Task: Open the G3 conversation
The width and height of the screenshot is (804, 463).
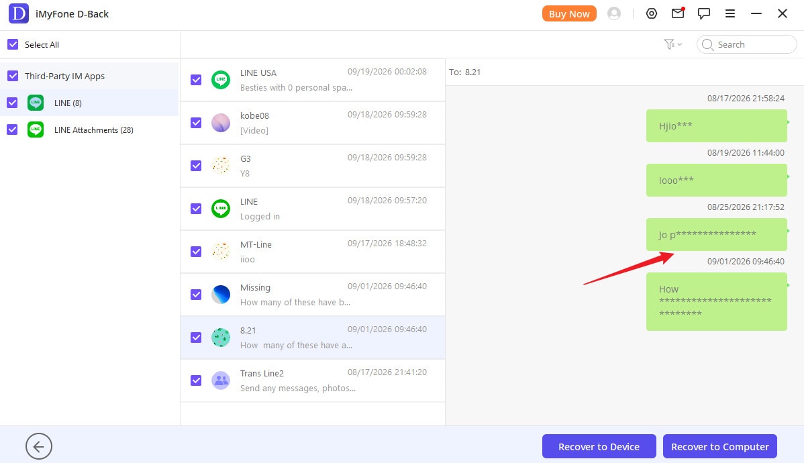Action: pyautogui.click(x=313, y=166)
